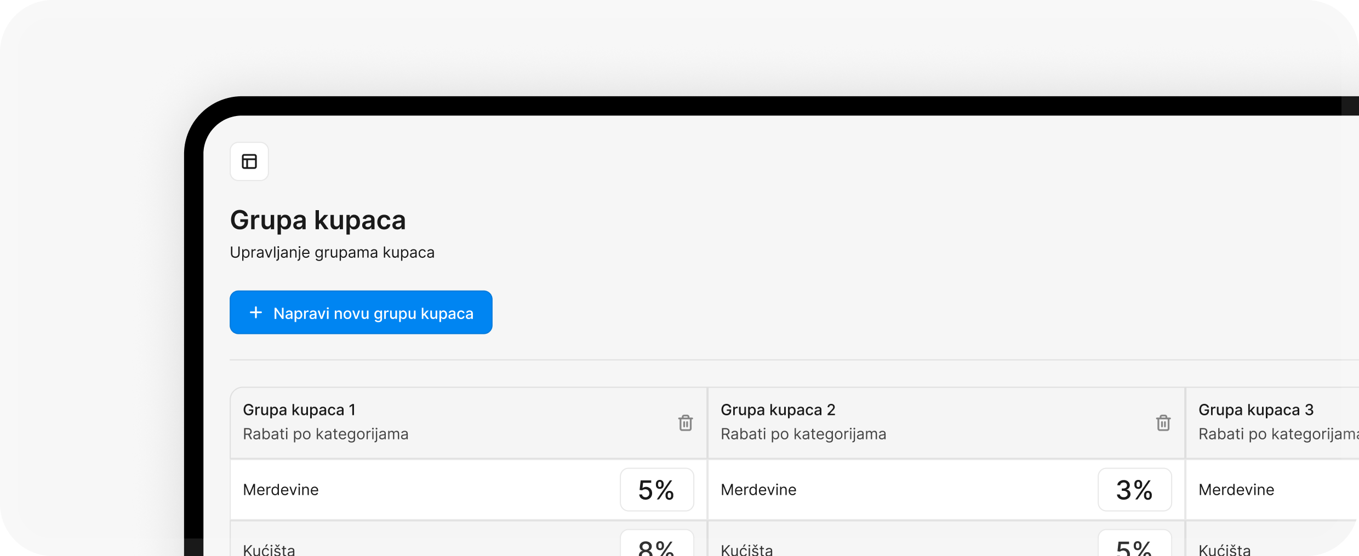Edit Merdevine 3% discount in Grupa 2
The image size is (1359, 556).
point(1135,490)
